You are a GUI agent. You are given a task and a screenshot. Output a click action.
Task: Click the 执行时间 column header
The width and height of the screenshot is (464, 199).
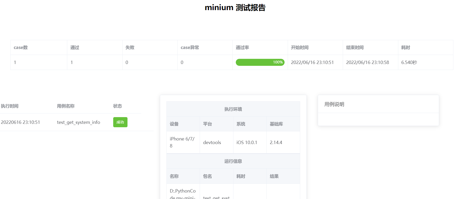click(x=10, y=106)
